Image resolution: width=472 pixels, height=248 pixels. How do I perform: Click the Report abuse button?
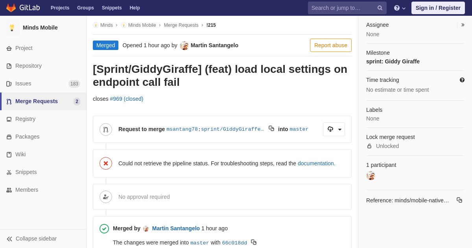point(330,45)
